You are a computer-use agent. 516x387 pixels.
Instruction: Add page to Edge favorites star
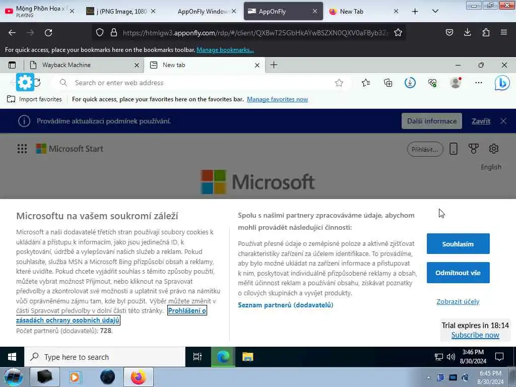coord(339,83)
